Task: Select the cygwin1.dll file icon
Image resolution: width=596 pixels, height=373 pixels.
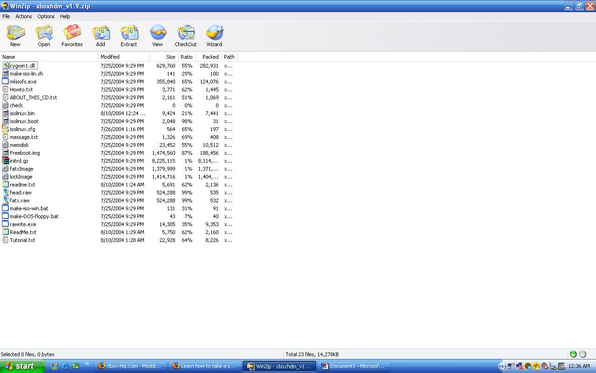Action: pos(6,66)
